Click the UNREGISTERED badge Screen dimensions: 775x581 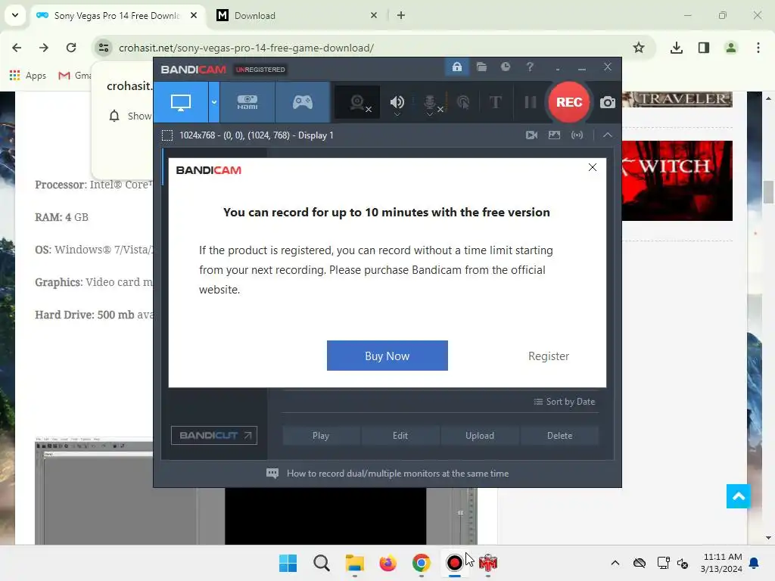260,70
